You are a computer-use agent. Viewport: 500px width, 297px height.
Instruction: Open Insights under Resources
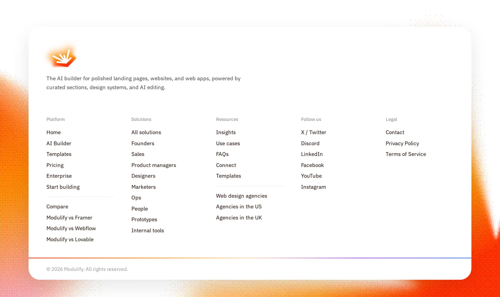click(x=226, y=132)
